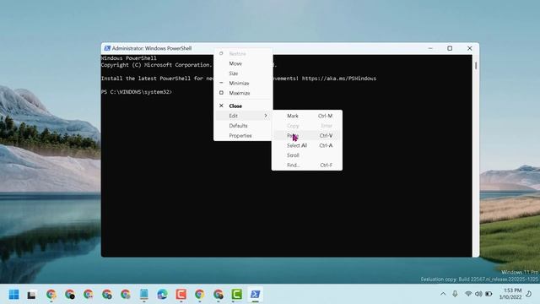Open Task View on the taskbar

coord(32,295)
